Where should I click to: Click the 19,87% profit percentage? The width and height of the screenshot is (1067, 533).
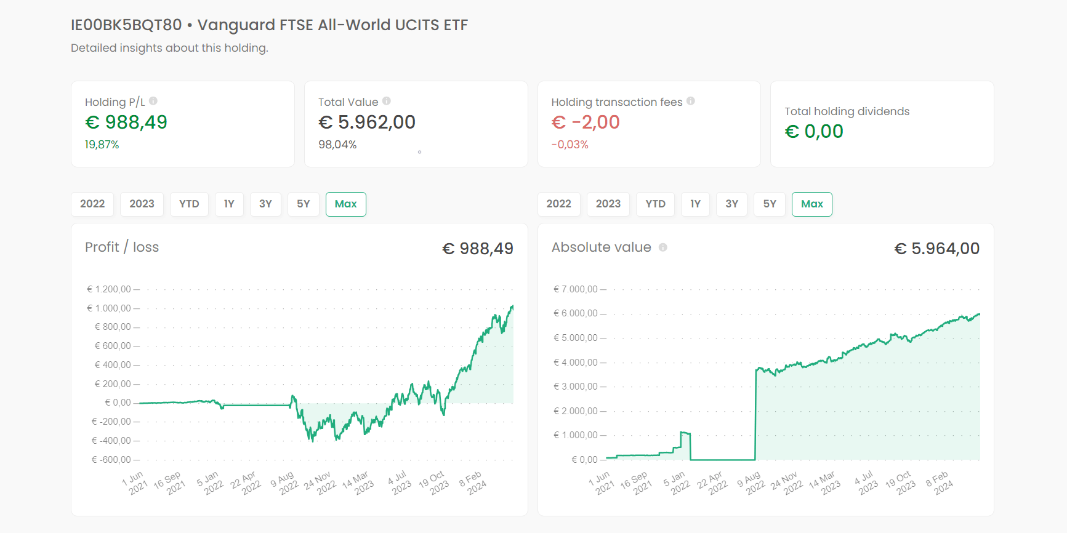pos(102,145)
